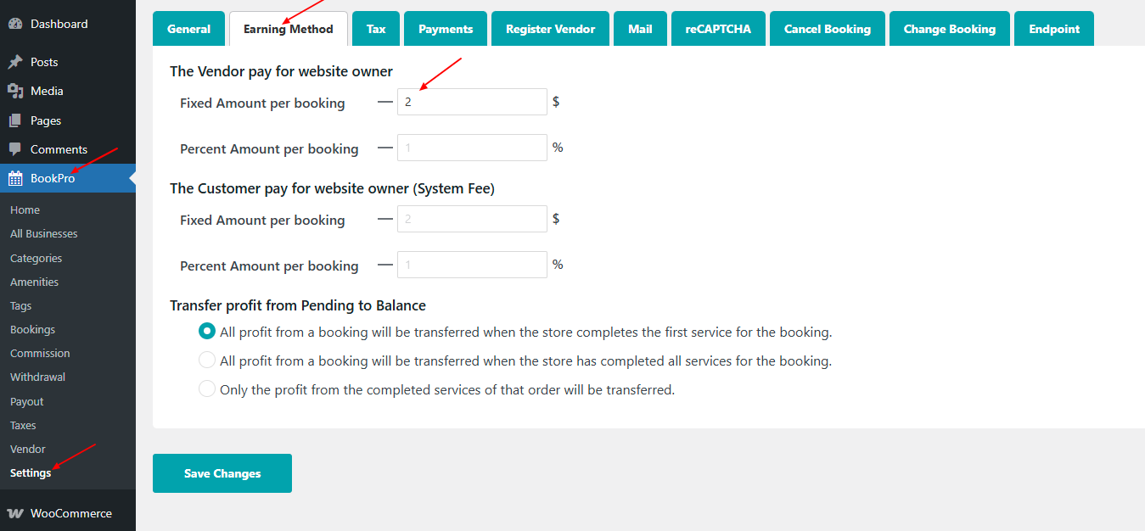Image resolution: width=1145 pixels, height=531 pixels.
Task: Click the WooCommerce logo icon
Action: pos(15,513)
